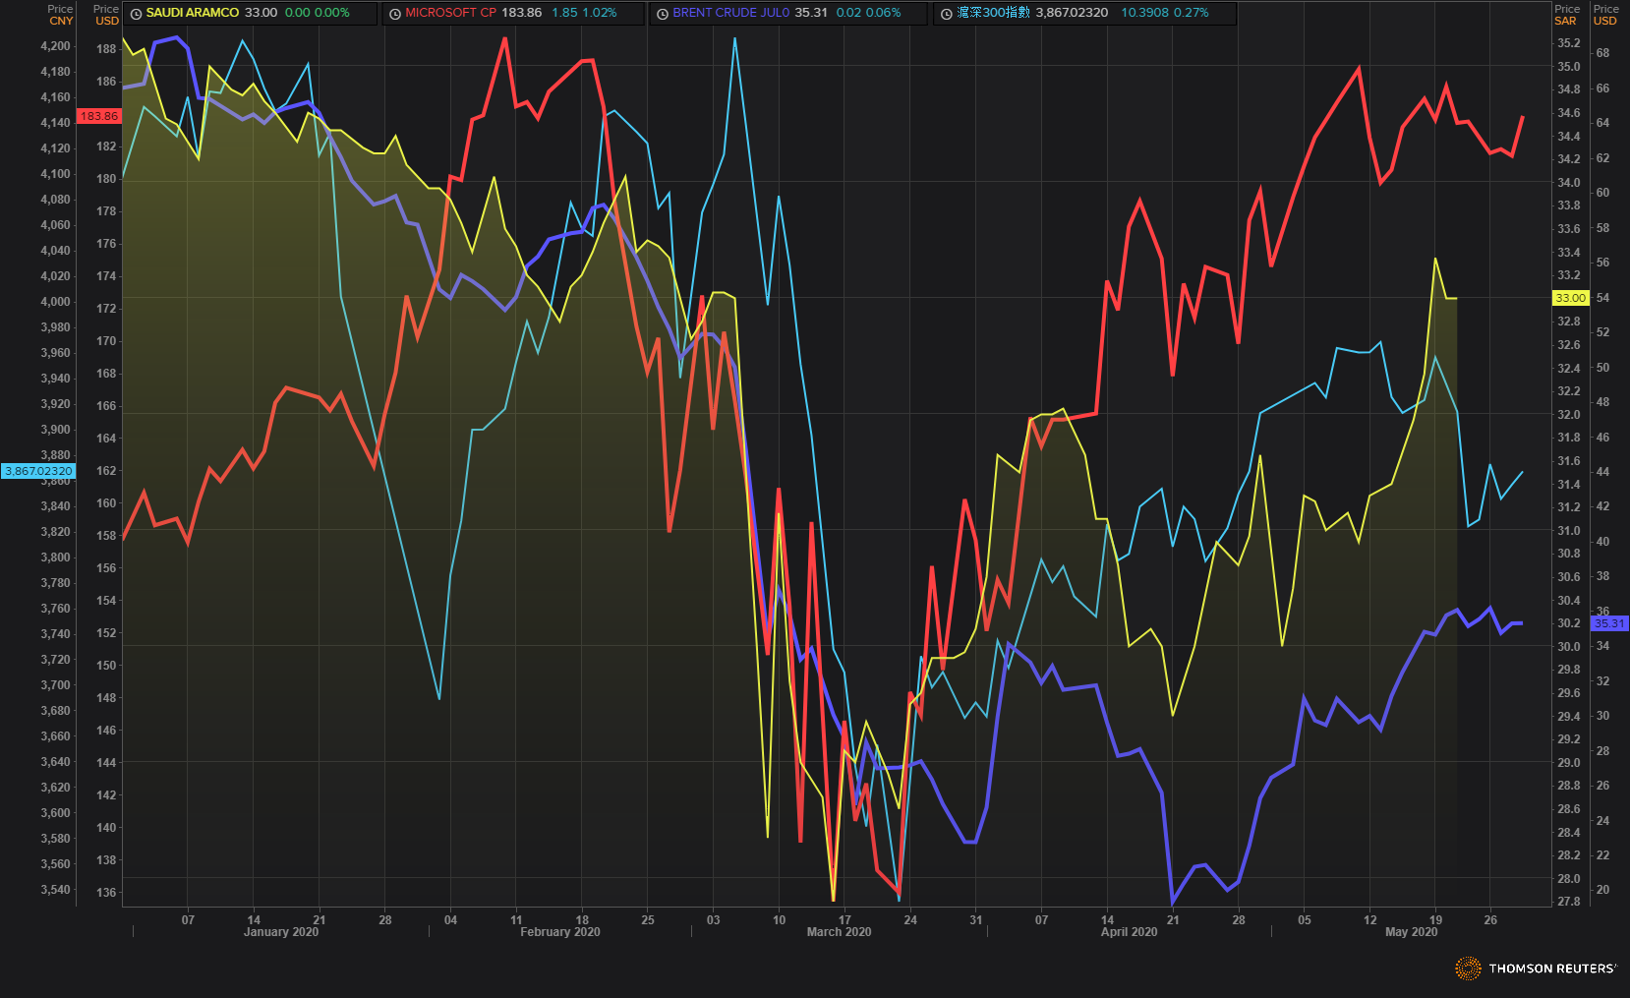
Task: Click Brent change value 0.02 0.06%
Action: 868,13
